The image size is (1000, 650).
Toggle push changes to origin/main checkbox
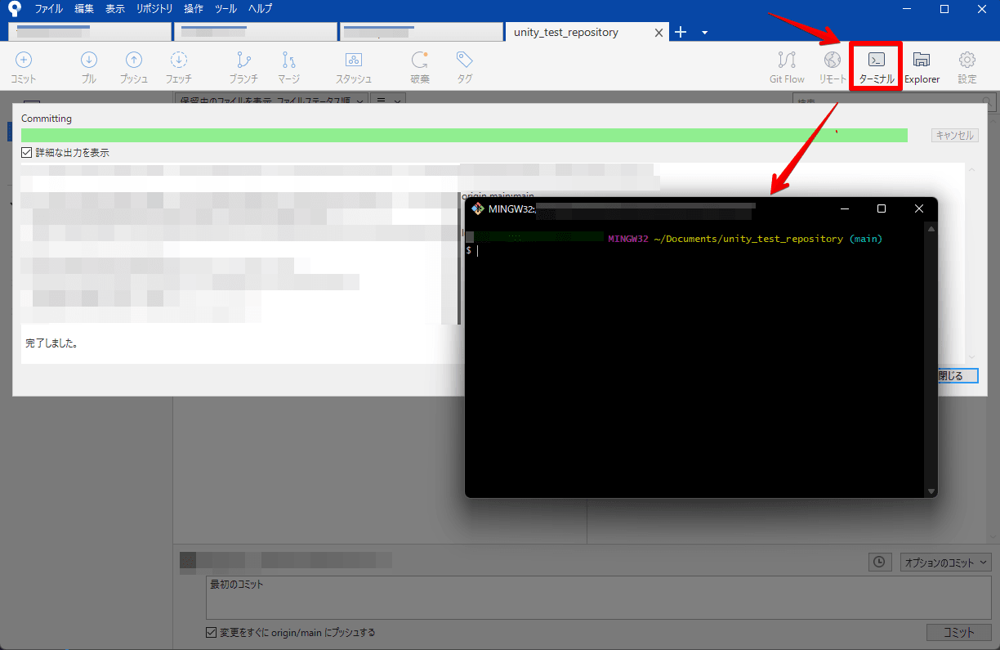212,632
